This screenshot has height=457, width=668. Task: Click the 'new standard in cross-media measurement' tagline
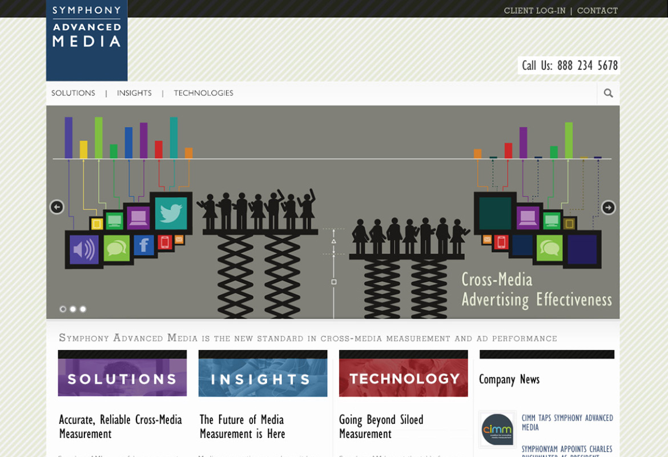(308, 338)
